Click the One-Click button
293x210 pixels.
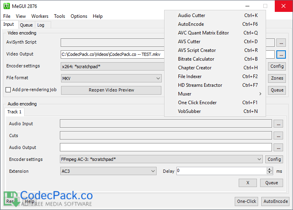(246, 201)
